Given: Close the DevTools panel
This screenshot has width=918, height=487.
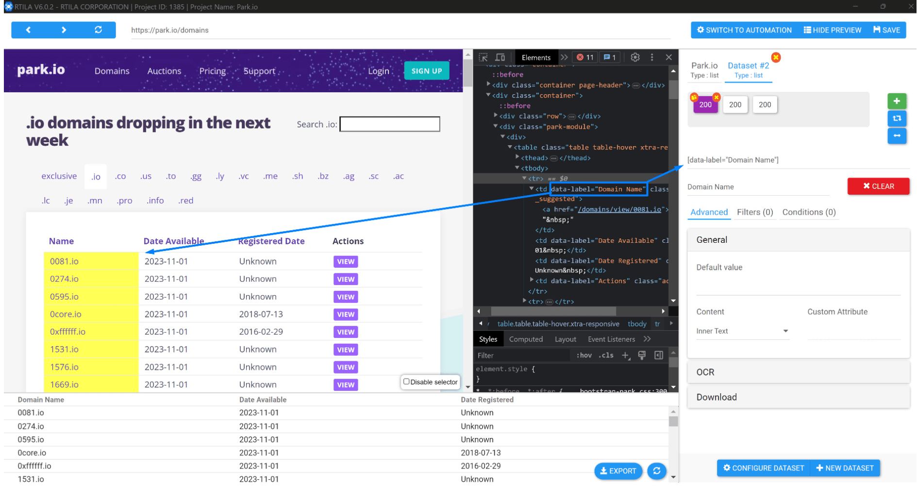Looking at the screenshot, I should coord(668,57).
